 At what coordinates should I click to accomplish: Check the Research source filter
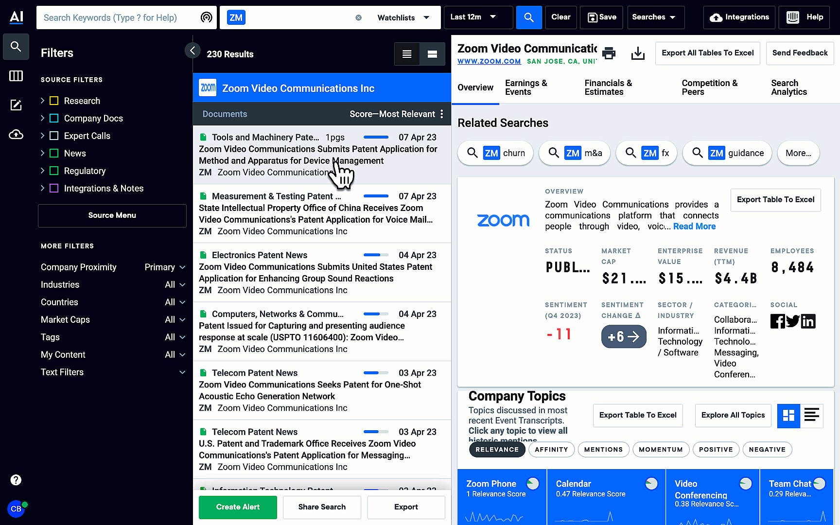tap(54, 101)
